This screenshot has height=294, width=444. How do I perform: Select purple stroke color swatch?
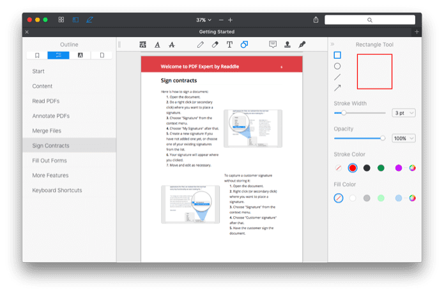399,168
